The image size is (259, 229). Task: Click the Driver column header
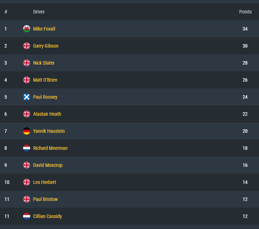point(39,12)
